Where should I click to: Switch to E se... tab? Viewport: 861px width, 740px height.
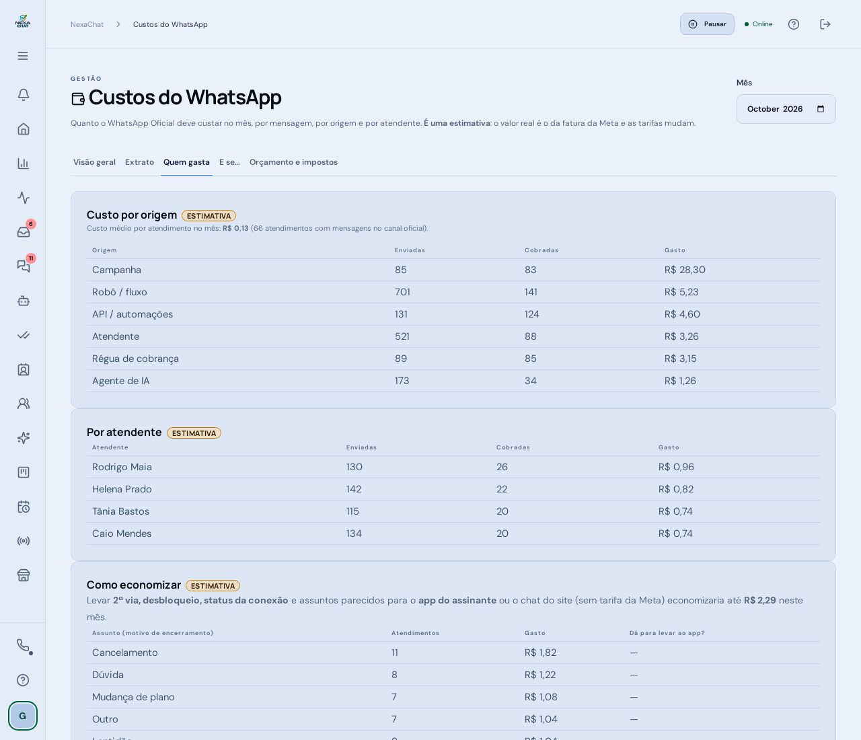point(229,162)
